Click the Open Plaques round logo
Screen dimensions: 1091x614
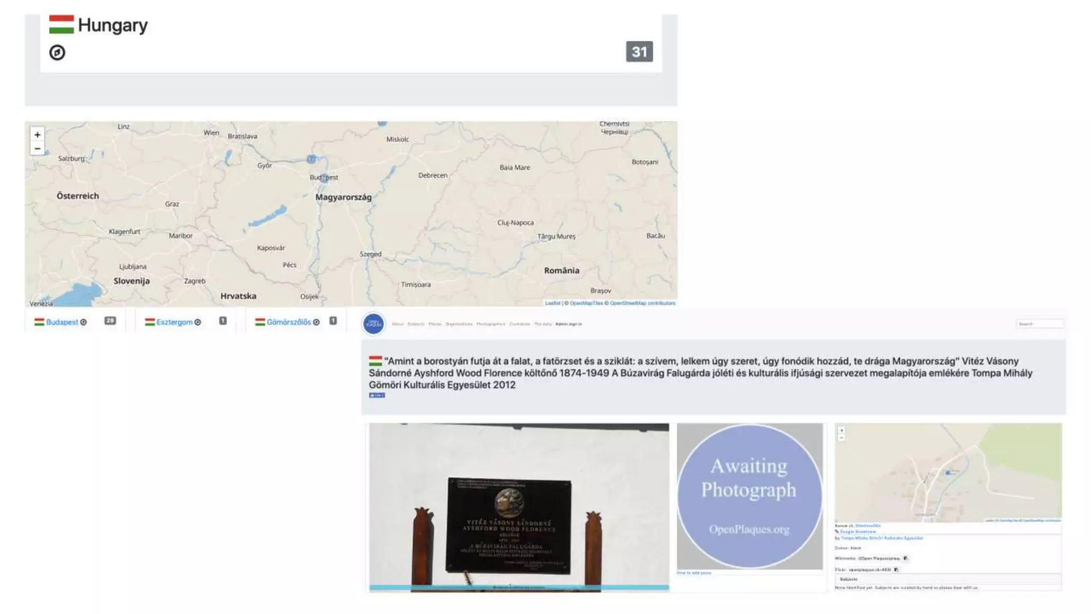[373, 324]
